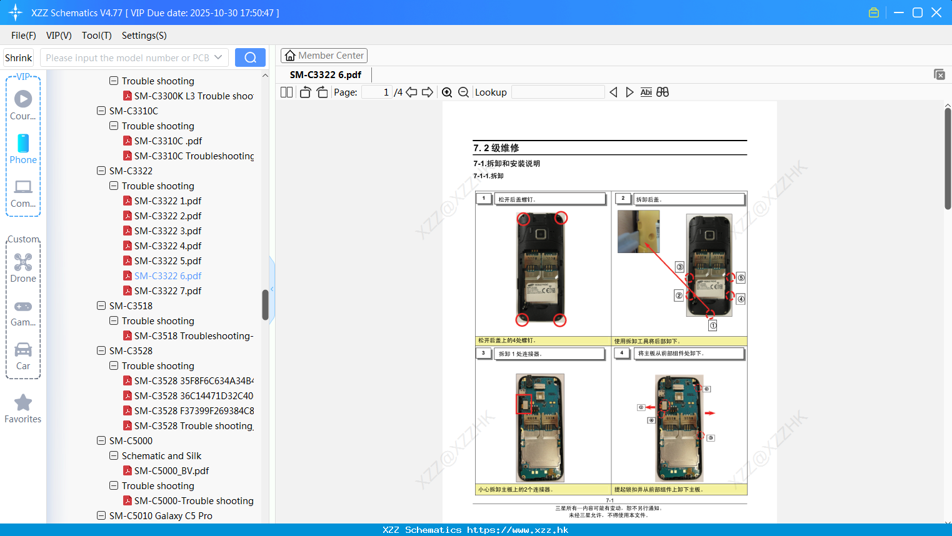Screen dimensions: 952x536
Task: Collapse the SM-C3518 node
Action: coord(101,305)
